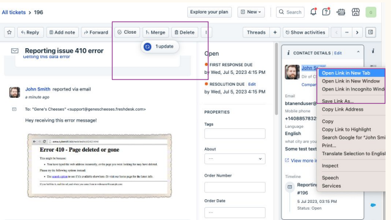Screen dimensions: 391x220
Task: Go to the previous ticket arrow
Action: [337, 32]
